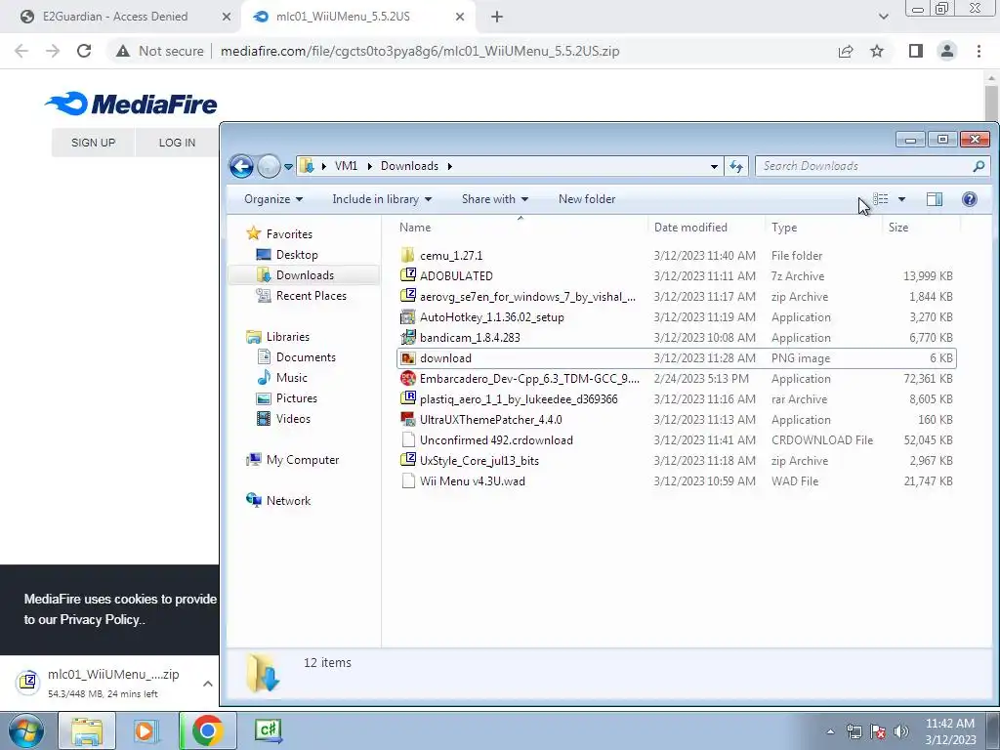Select Embarcadero_Dev-Cpp installer icon
The width and height of the screenshot is (1000, 750).
(408, 378)
